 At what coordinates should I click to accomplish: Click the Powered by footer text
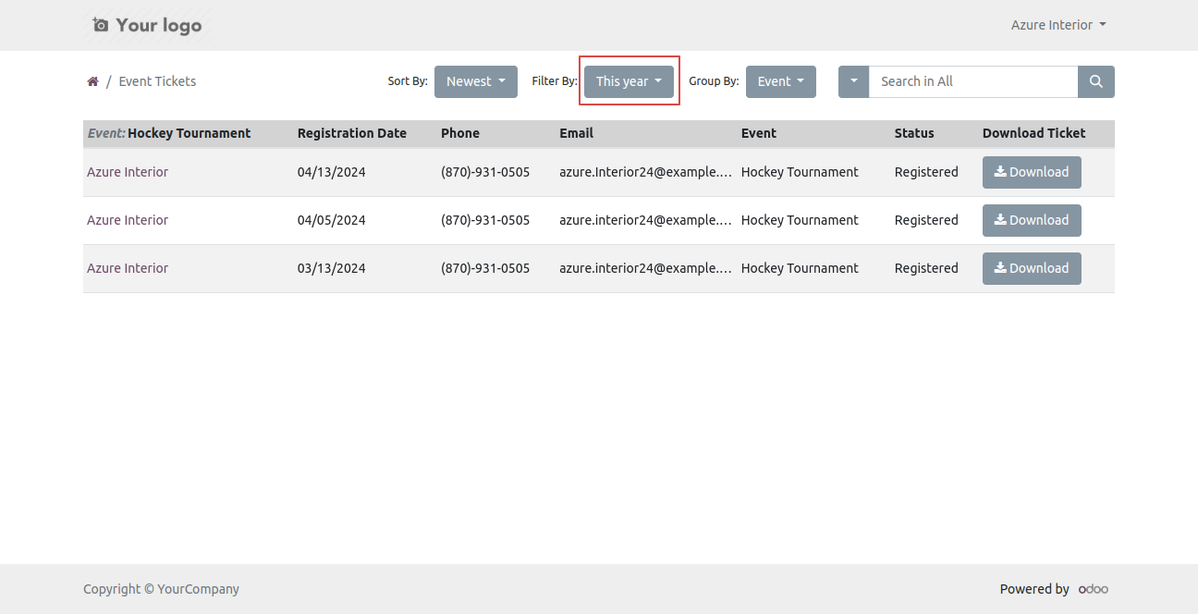[1034, 589]
